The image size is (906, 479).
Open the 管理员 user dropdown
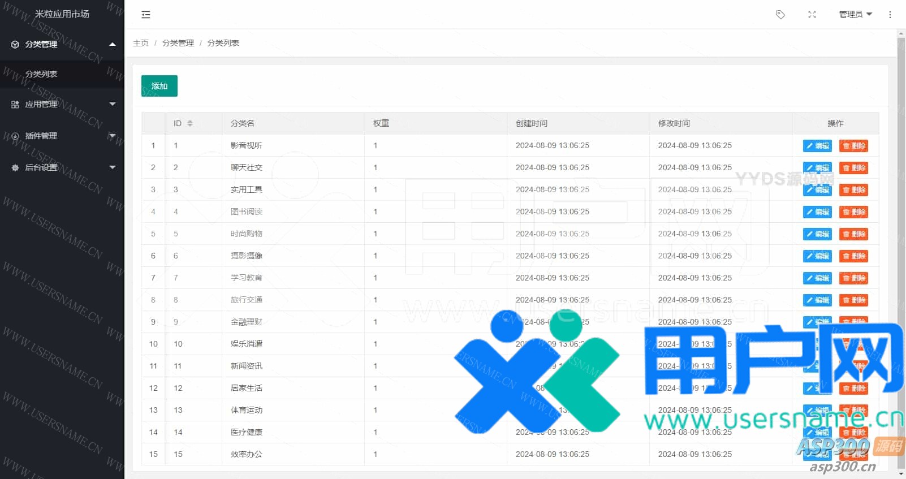[855, 15]
